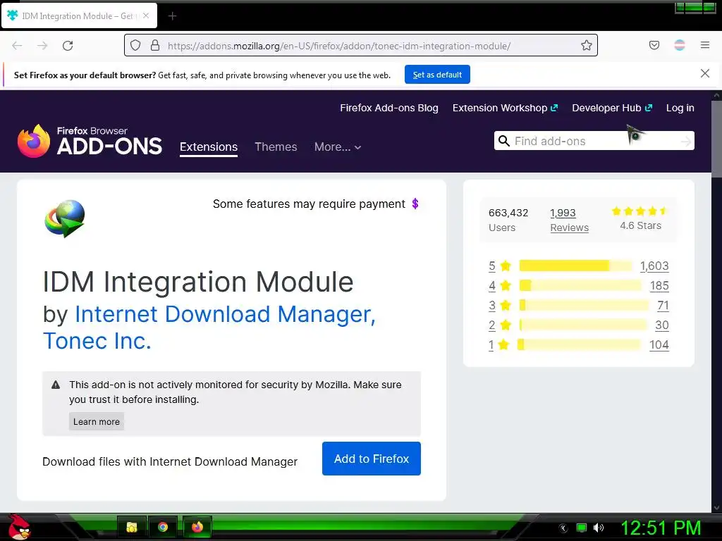Click the 185 four-star count

click(x=659, y=286)
